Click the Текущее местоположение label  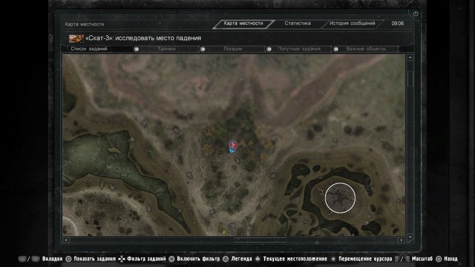[x=295, y=259]
